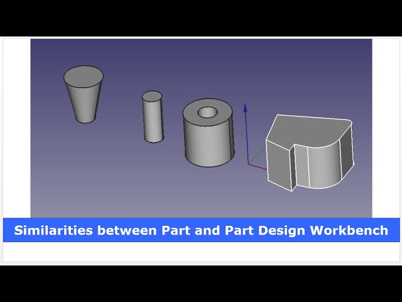Image resolution: width=402 pixels, height=302 pixels.
Task: Click the word "Similarities" in the caption
Action: pyautogui.click(x=53, y=230)
